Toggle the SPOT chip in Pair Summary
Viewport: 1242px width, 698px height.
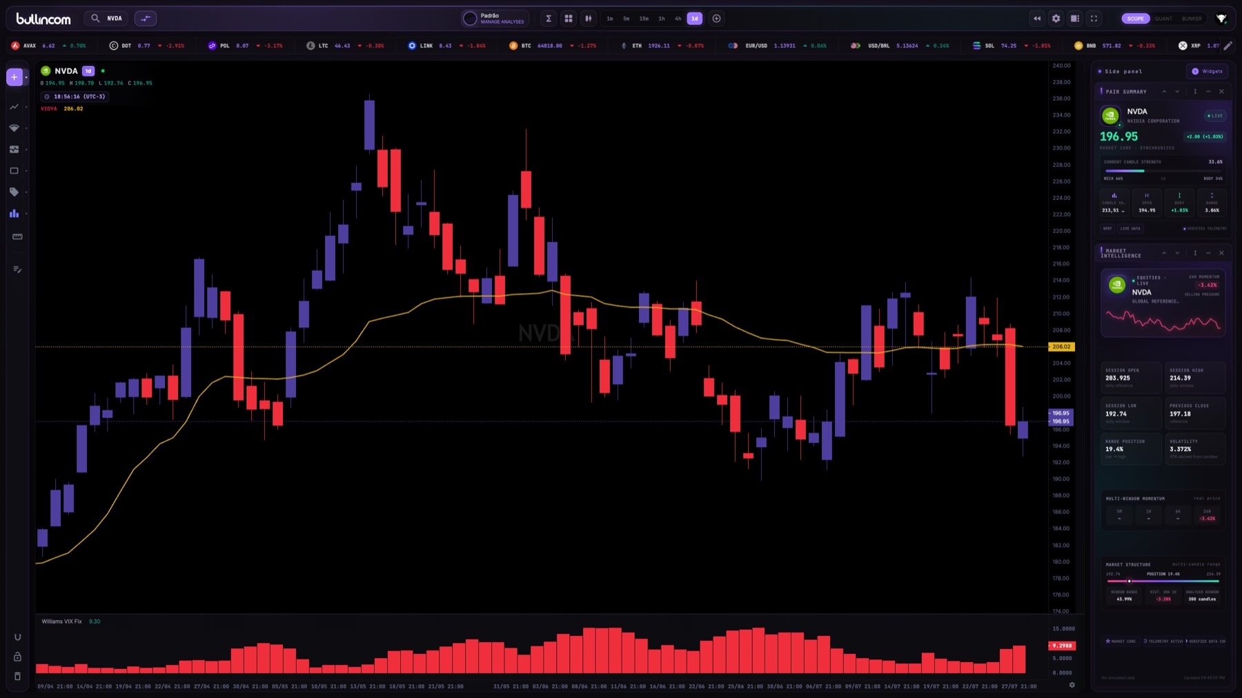[x=1107, y=228]
